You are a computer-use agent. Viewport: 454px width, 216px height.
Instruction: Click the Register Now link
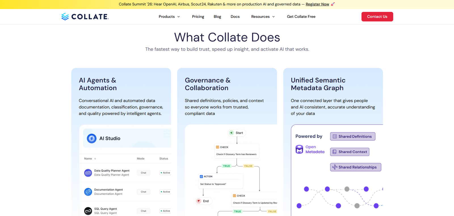point(317,4)
